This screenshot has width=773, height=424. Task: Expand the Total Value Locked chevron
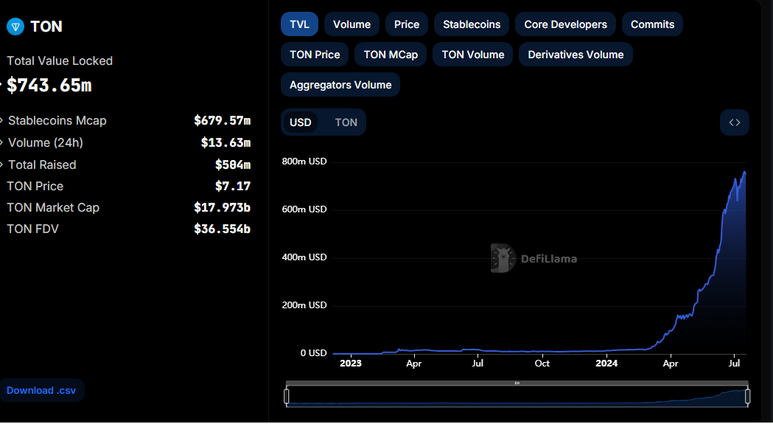[1, 86]
